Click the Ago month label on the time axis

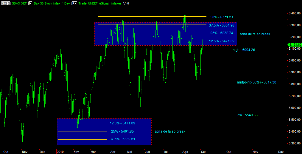tap(185, 152)
